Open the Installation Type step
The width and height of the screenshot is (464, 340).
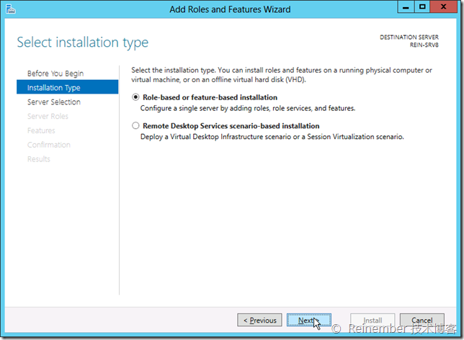point(53,88)
